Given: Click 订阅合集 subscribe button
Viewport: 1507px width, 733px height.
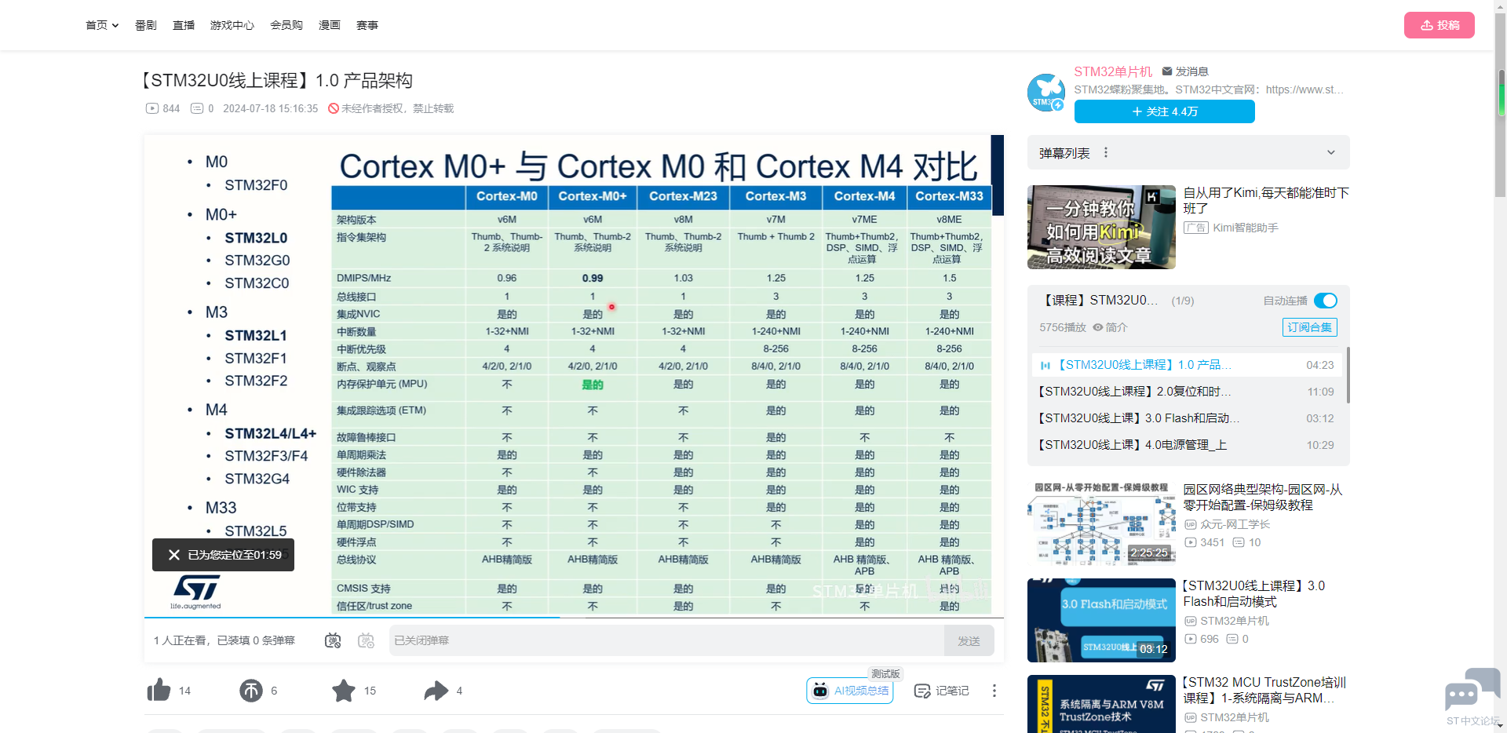Looking at the screenshot, I should pos(1310,327).
